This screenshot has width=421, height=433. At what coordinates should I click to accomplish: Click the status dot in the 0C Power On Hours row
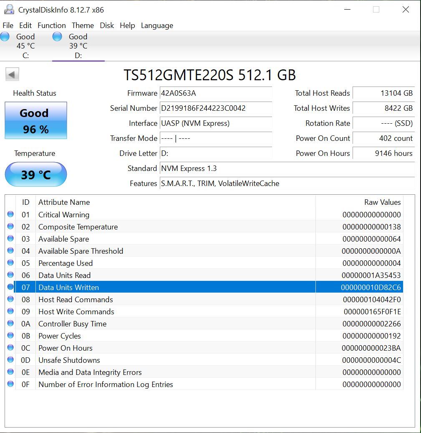(x=10, y=348)
